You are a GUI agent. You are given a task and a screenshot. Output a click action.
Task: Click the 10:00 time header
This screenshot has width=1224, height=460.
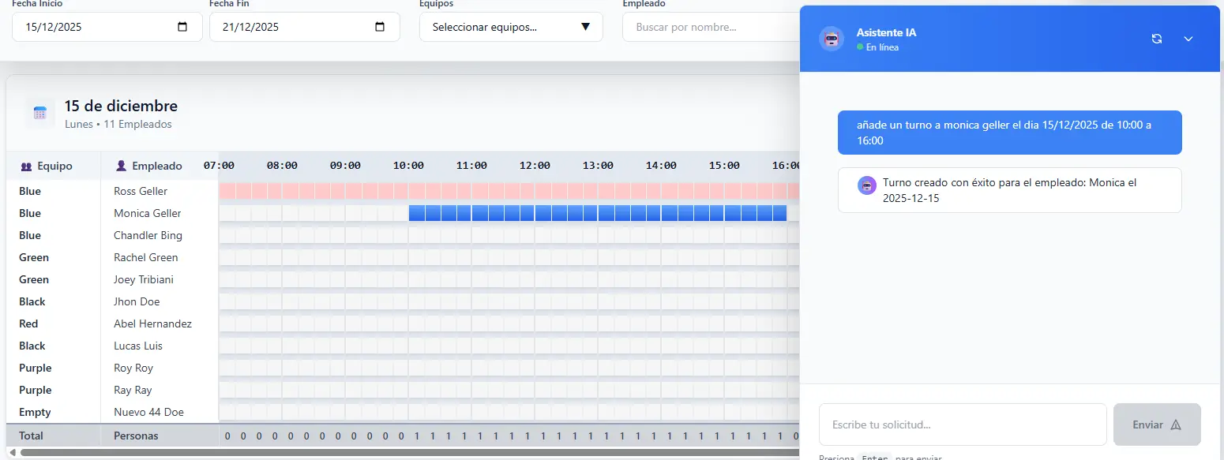coord(408,166)
